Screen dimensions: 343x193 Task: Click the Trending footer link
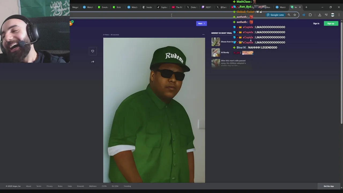pyautogui.click(x=127, y=186)
